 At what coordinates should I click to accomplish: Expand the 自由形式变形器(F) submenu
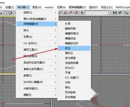coord(37,63)
